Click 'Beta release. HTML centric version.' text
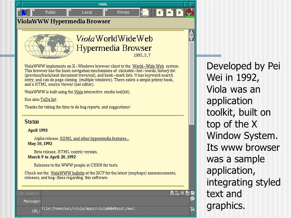This screenshot has height=218, width=291. click(x=66, y=152)
